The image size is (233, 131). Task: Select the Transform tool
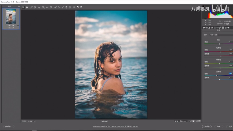pos(51,7)
